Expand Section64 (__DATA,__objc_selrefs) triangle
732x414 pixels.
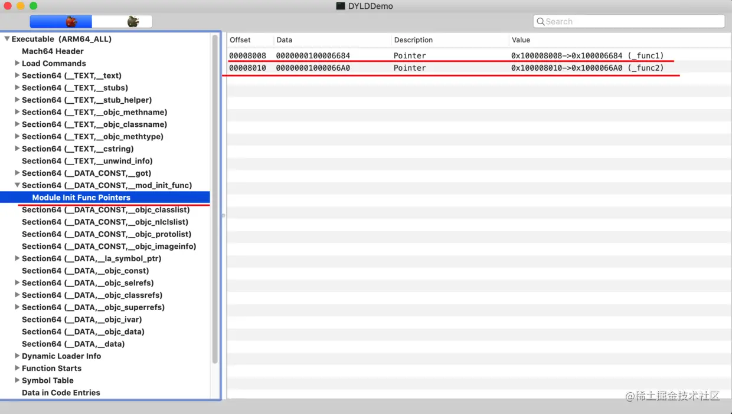click(x=17, y=282)
